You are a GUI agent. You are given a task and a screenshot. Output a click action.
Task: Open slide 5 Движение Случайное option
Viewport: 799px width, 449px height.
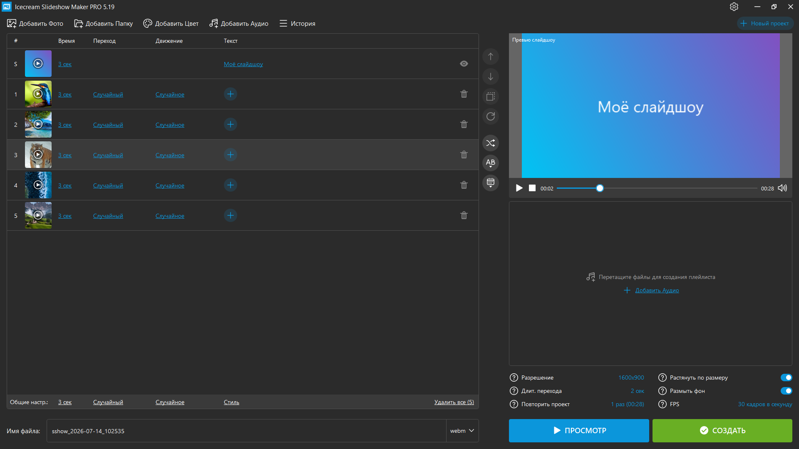[170, 216]
